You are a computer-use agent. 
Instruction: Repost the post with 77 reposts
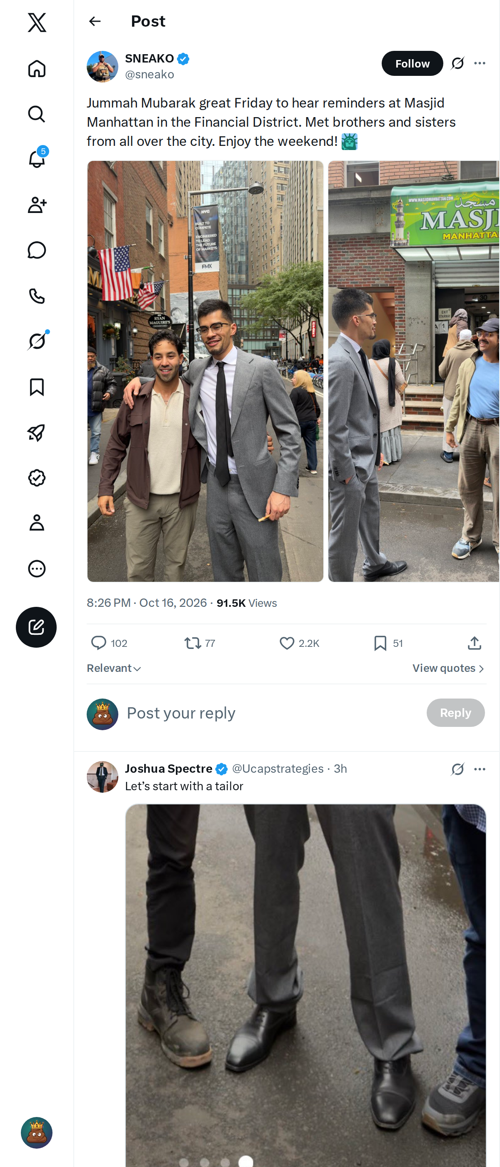click(200, 643)
